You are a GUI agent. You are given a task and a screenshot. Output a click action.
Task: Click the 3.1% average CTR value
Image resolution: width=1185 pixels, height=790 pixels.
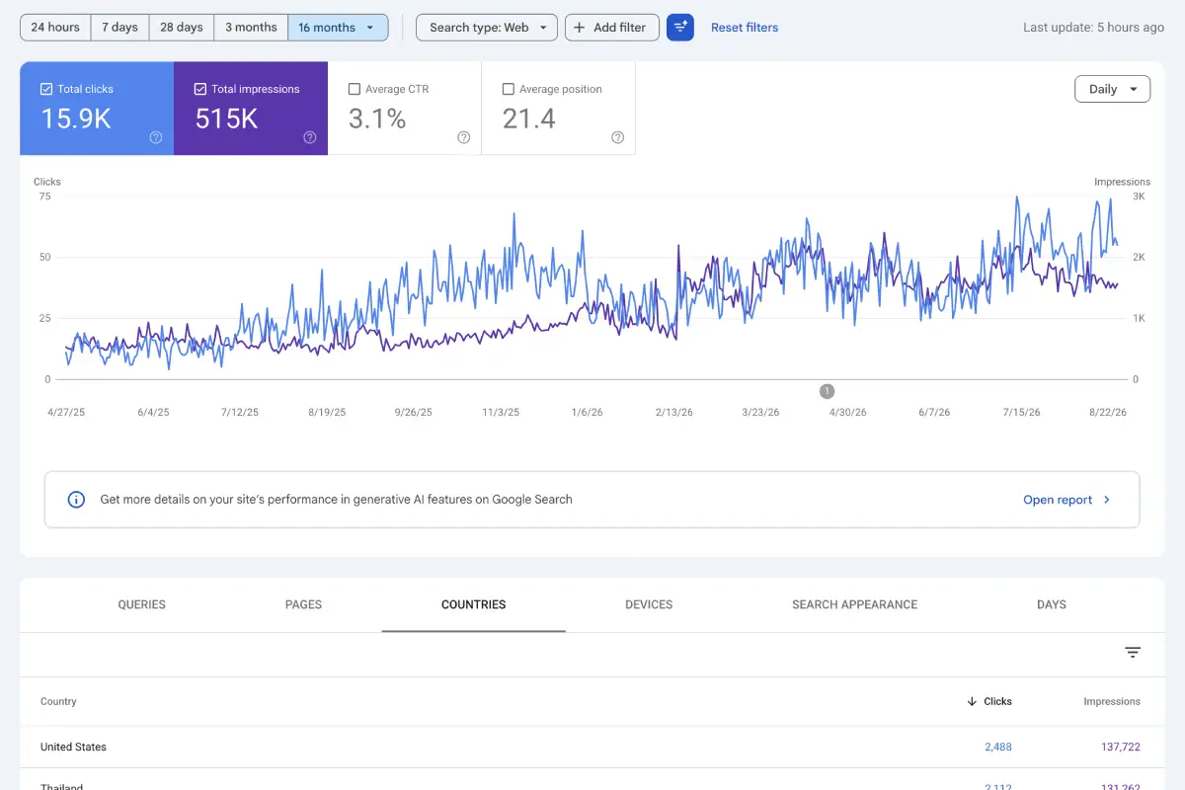point(377,118)
